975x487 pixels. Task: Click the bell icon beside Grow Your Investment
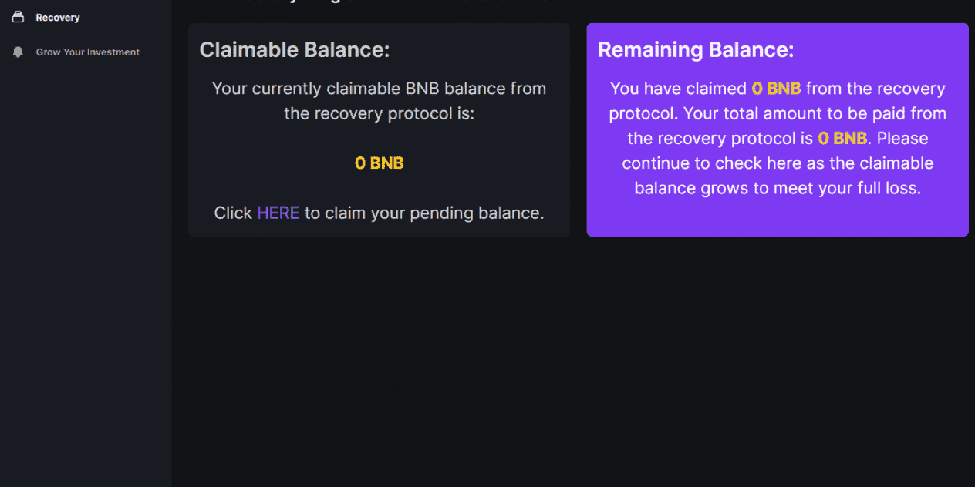(19, 52)
